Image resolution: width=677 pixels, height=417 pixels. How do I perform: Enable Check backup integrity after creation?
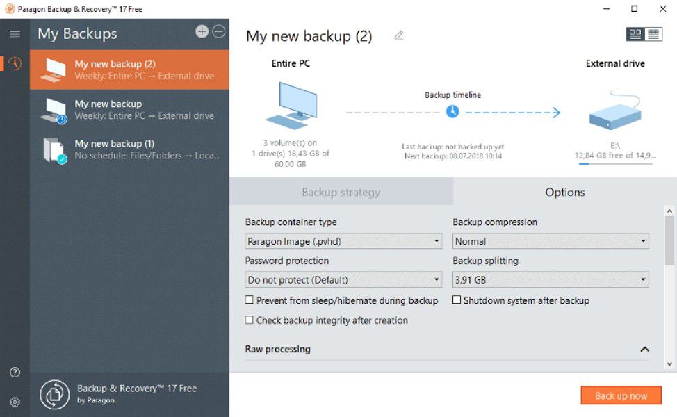[249, 320]
